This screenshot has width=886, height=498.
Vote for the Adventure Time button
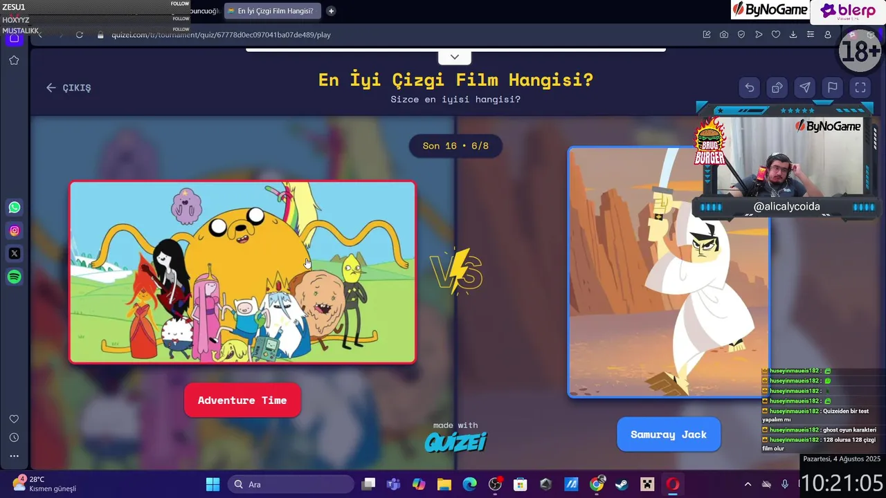242,400
